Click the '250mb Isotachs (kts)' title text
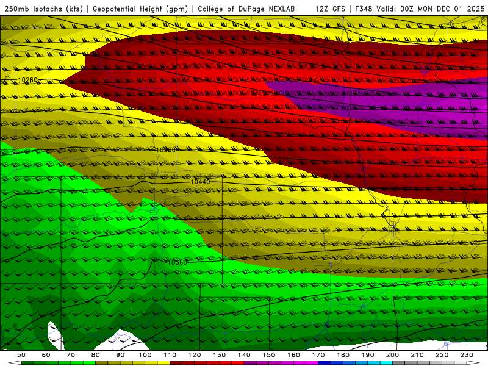The height and width of the screenshot is (366, 488). 44,9
